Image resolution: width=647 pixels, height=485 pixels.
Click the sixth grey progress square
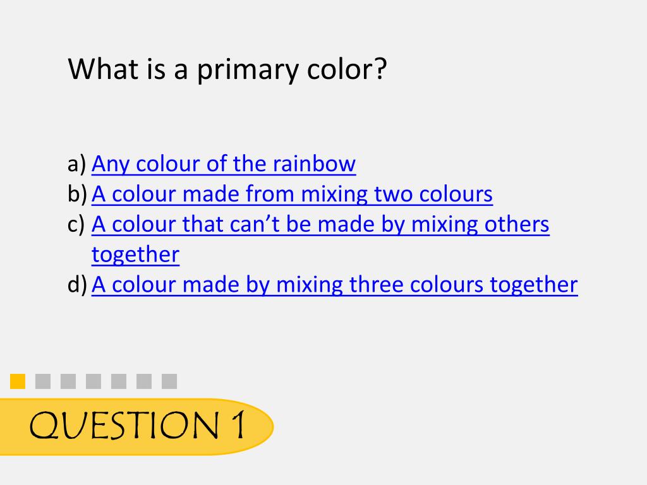pos(144,381)
